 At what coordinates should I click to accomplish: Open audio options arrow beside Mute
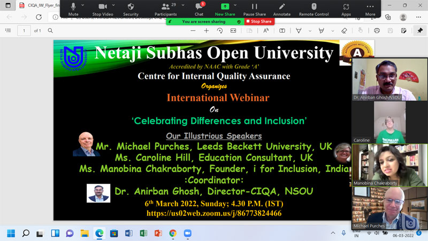point(83,5)
